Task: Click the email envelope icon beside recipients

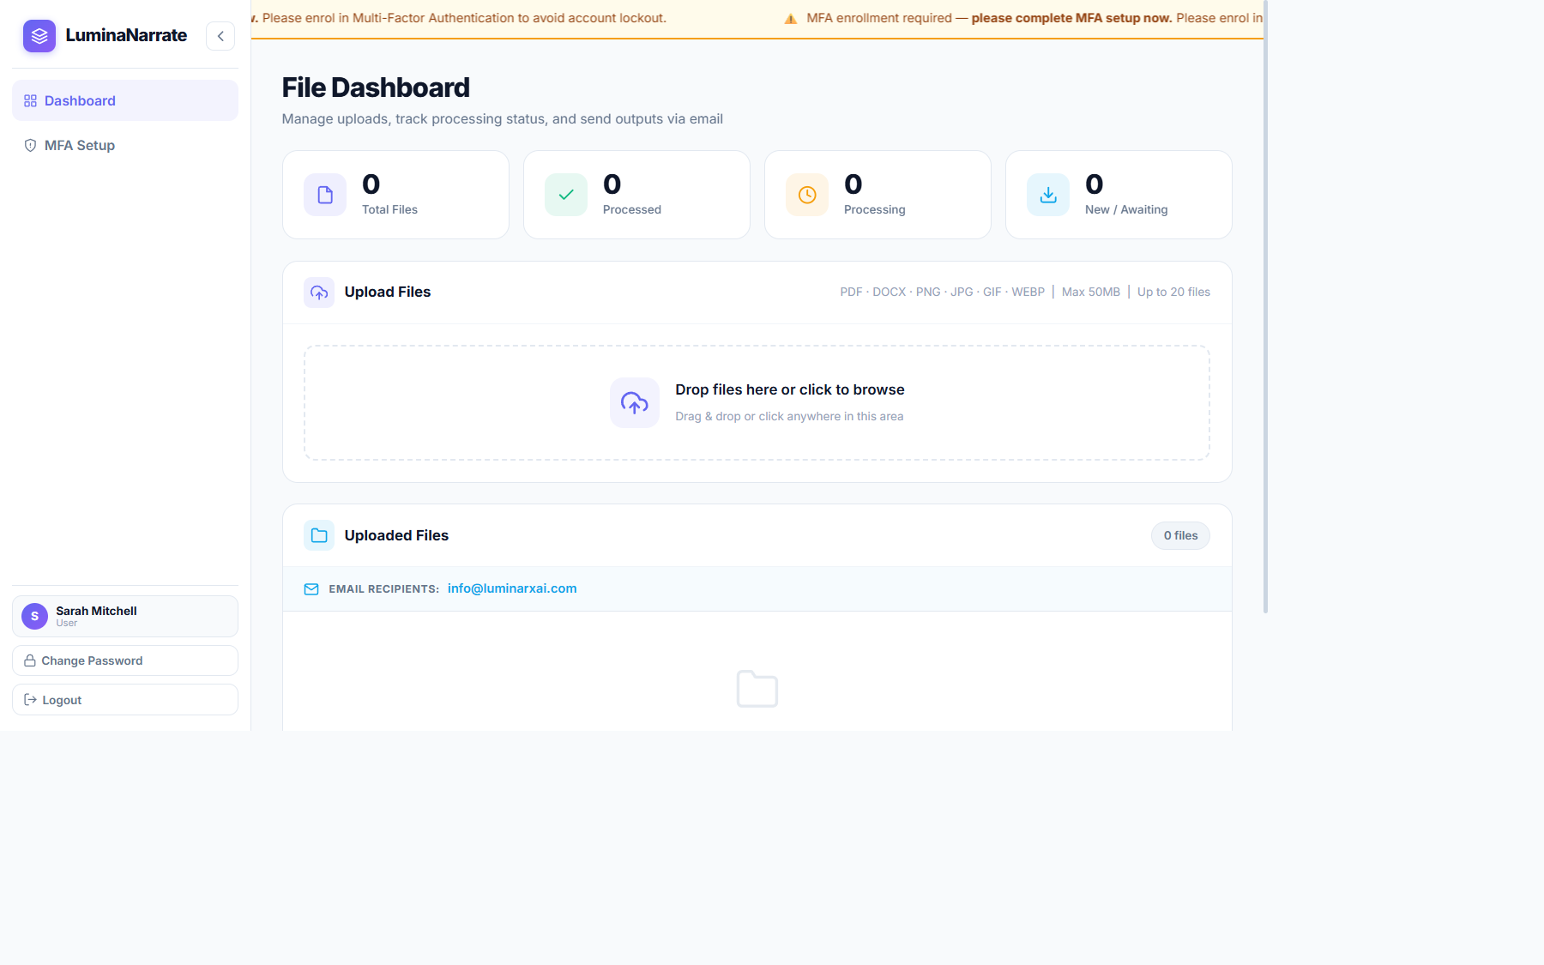Action: click(x=311, y=589)
